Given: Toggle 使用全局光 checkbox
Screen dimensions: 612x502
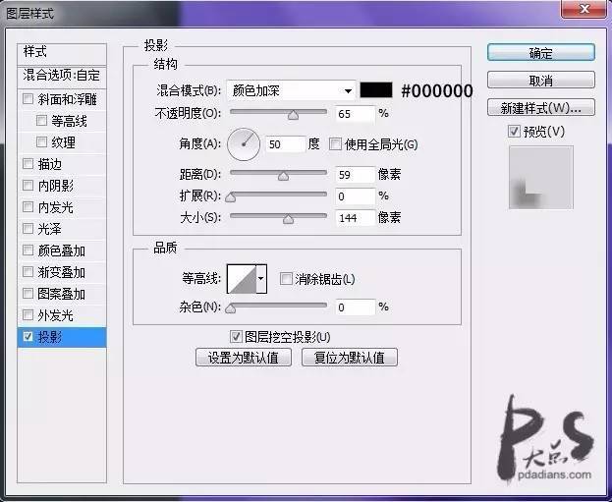Looking at the screenshot, I should [335, 144].
